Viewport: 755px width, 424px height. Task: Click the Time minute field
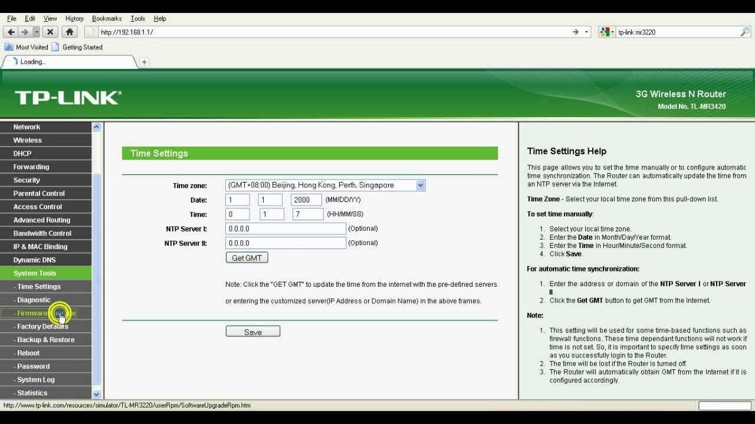point(272,214)
